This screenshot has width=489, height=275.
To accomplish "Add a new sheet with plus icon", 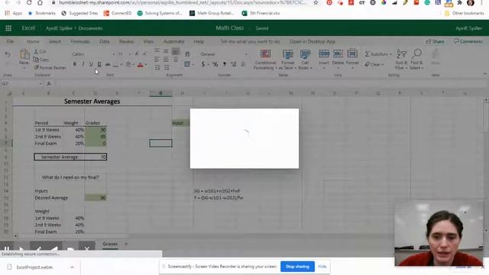I will (x=126, y=244).
